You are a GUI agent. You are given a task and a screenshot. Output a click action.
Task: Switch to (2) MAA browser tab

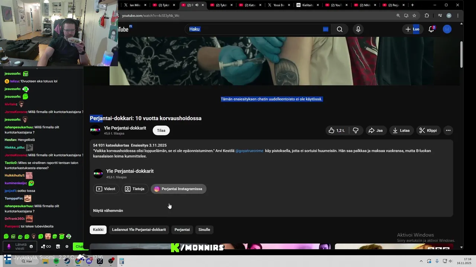365,5
